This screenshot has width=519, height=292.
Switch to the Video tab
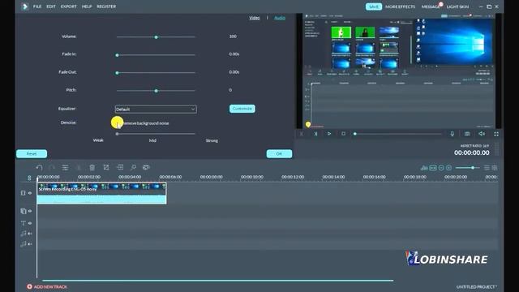(x=254, y=18)
